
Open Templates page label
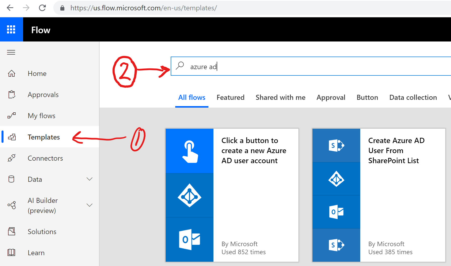coord(44,137)
